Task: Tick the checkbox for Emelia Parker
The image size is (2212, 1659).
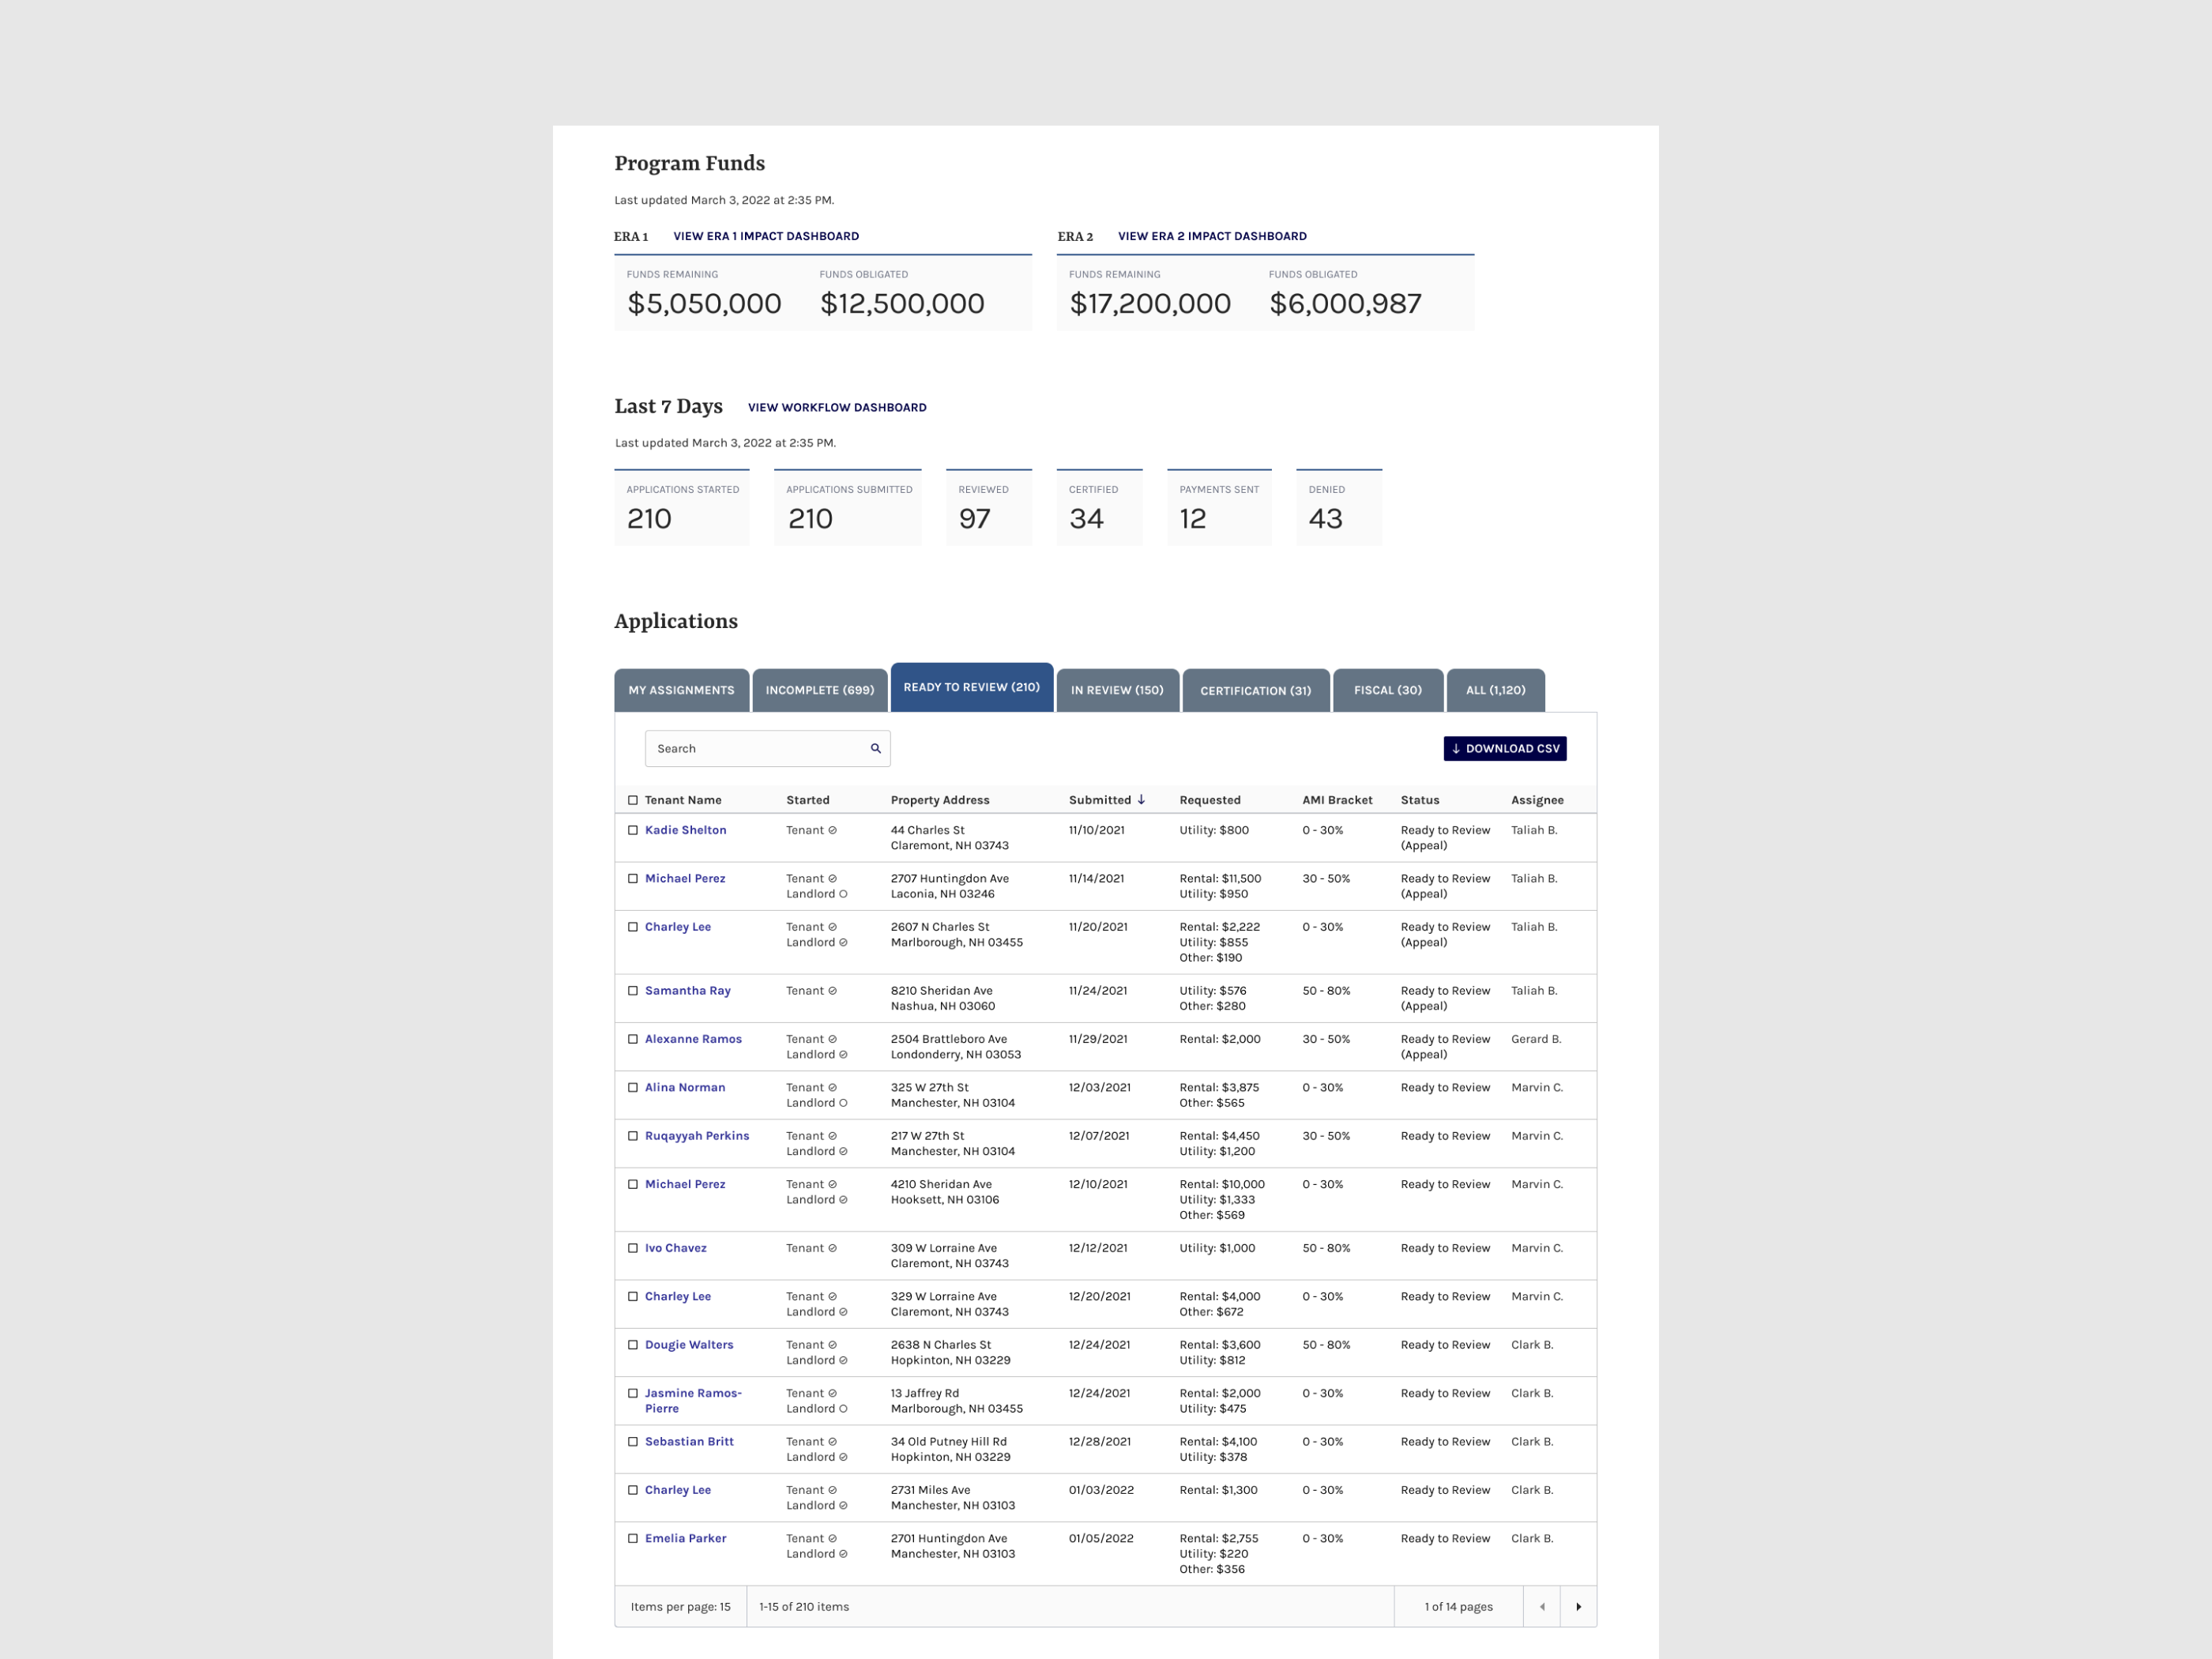Action: [632, 1539]
